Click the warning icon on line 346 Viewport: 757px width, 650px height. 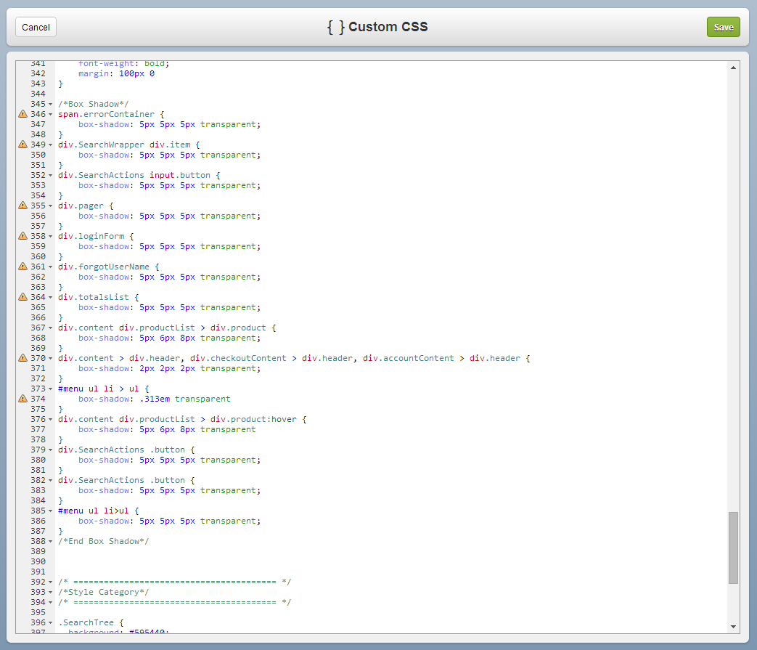tap(22, 114)
